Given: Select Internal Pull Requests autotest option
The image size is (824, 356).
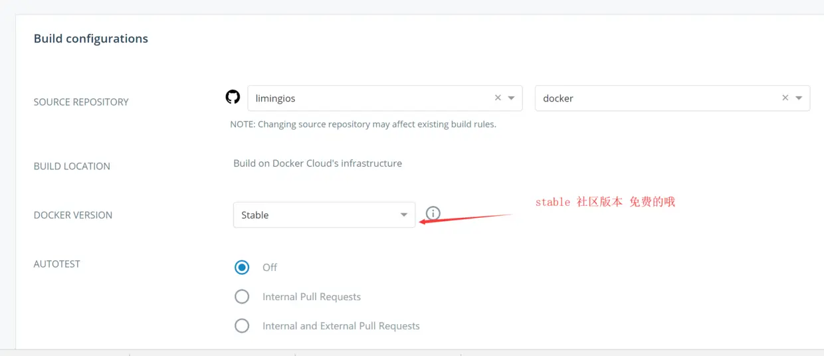Looking at the screenshot, I should tap(242, 297).
